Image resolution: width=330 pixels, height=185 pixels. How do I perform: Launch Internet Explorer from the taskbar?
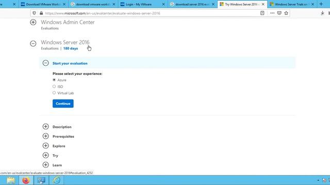(x=57, y=180)
